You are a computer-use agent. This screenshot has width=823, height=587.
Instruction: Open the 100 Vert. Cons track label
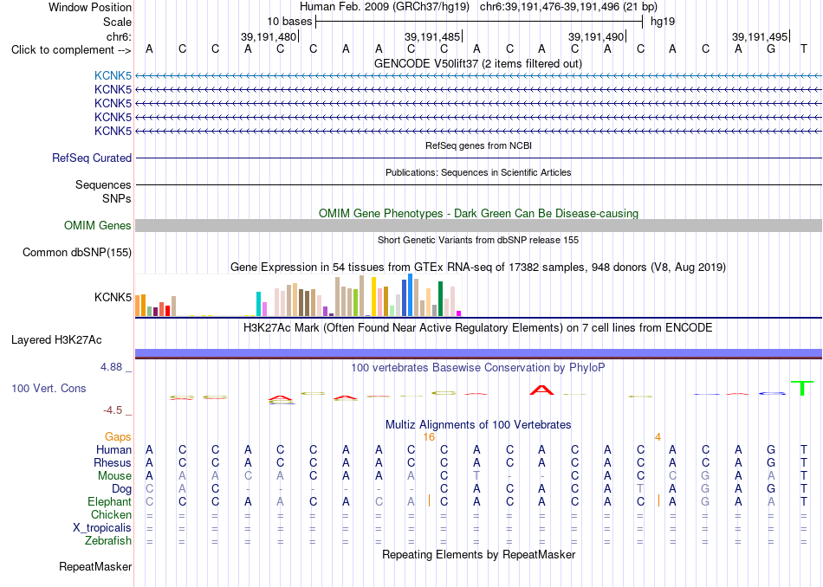point(49,388)
